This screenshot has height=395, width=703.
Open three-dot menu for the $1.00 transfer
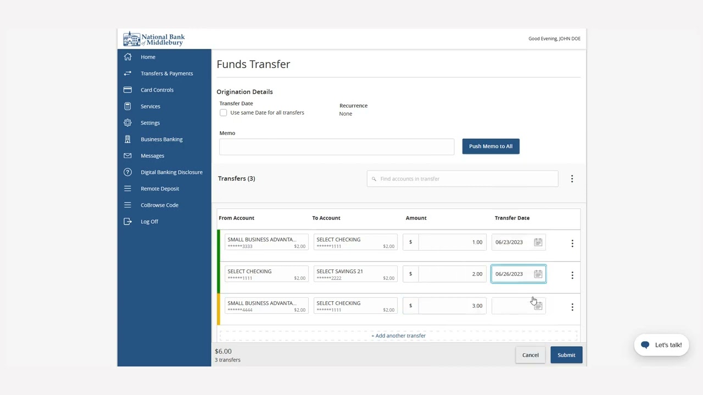pyautogui.click(x=572, y=243)
